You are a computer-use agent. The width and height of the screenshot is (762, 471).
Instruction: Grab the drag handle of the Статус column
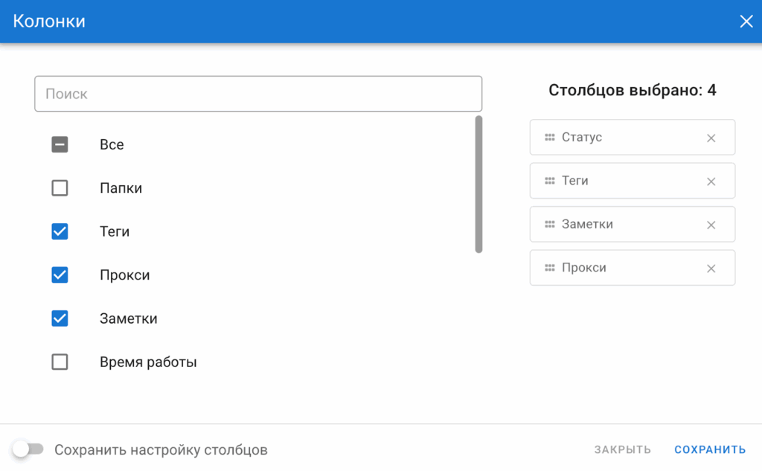[x=550, y=138]
